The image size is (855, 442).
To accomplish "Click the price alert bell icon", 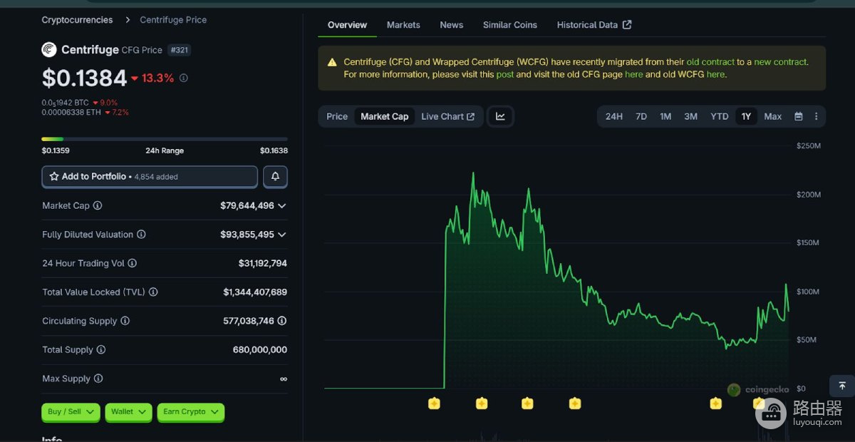I will click(275, 176).
